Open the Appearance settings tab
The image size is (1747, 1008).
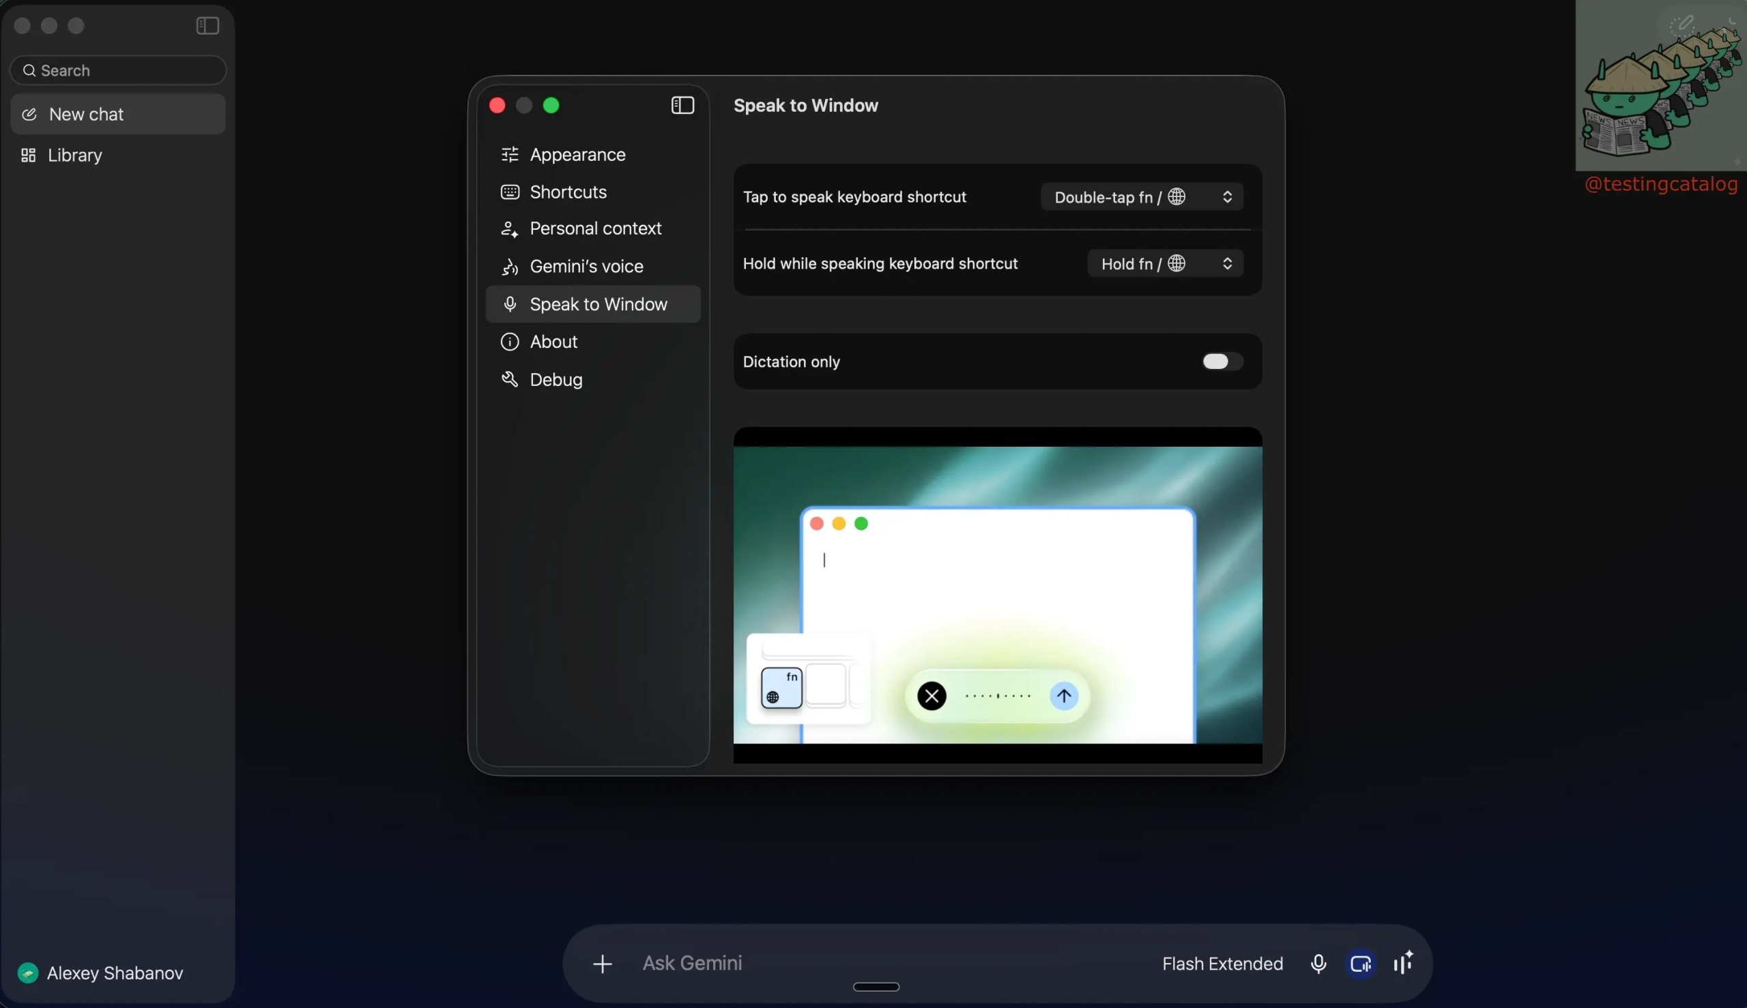click(x=593, y=154)
